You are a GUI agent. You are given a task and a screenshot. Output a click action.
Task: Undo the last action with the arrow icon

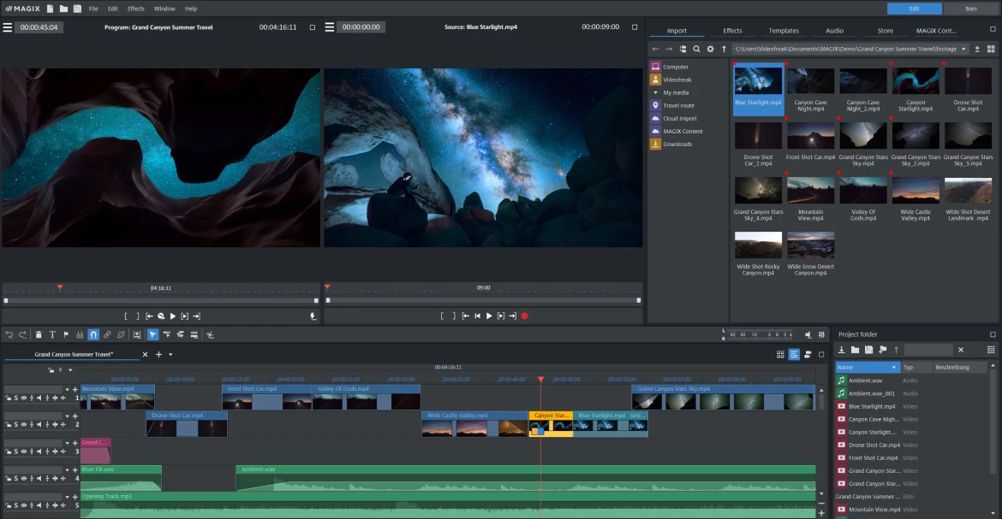pyautogui.click(x=10, y=334)
